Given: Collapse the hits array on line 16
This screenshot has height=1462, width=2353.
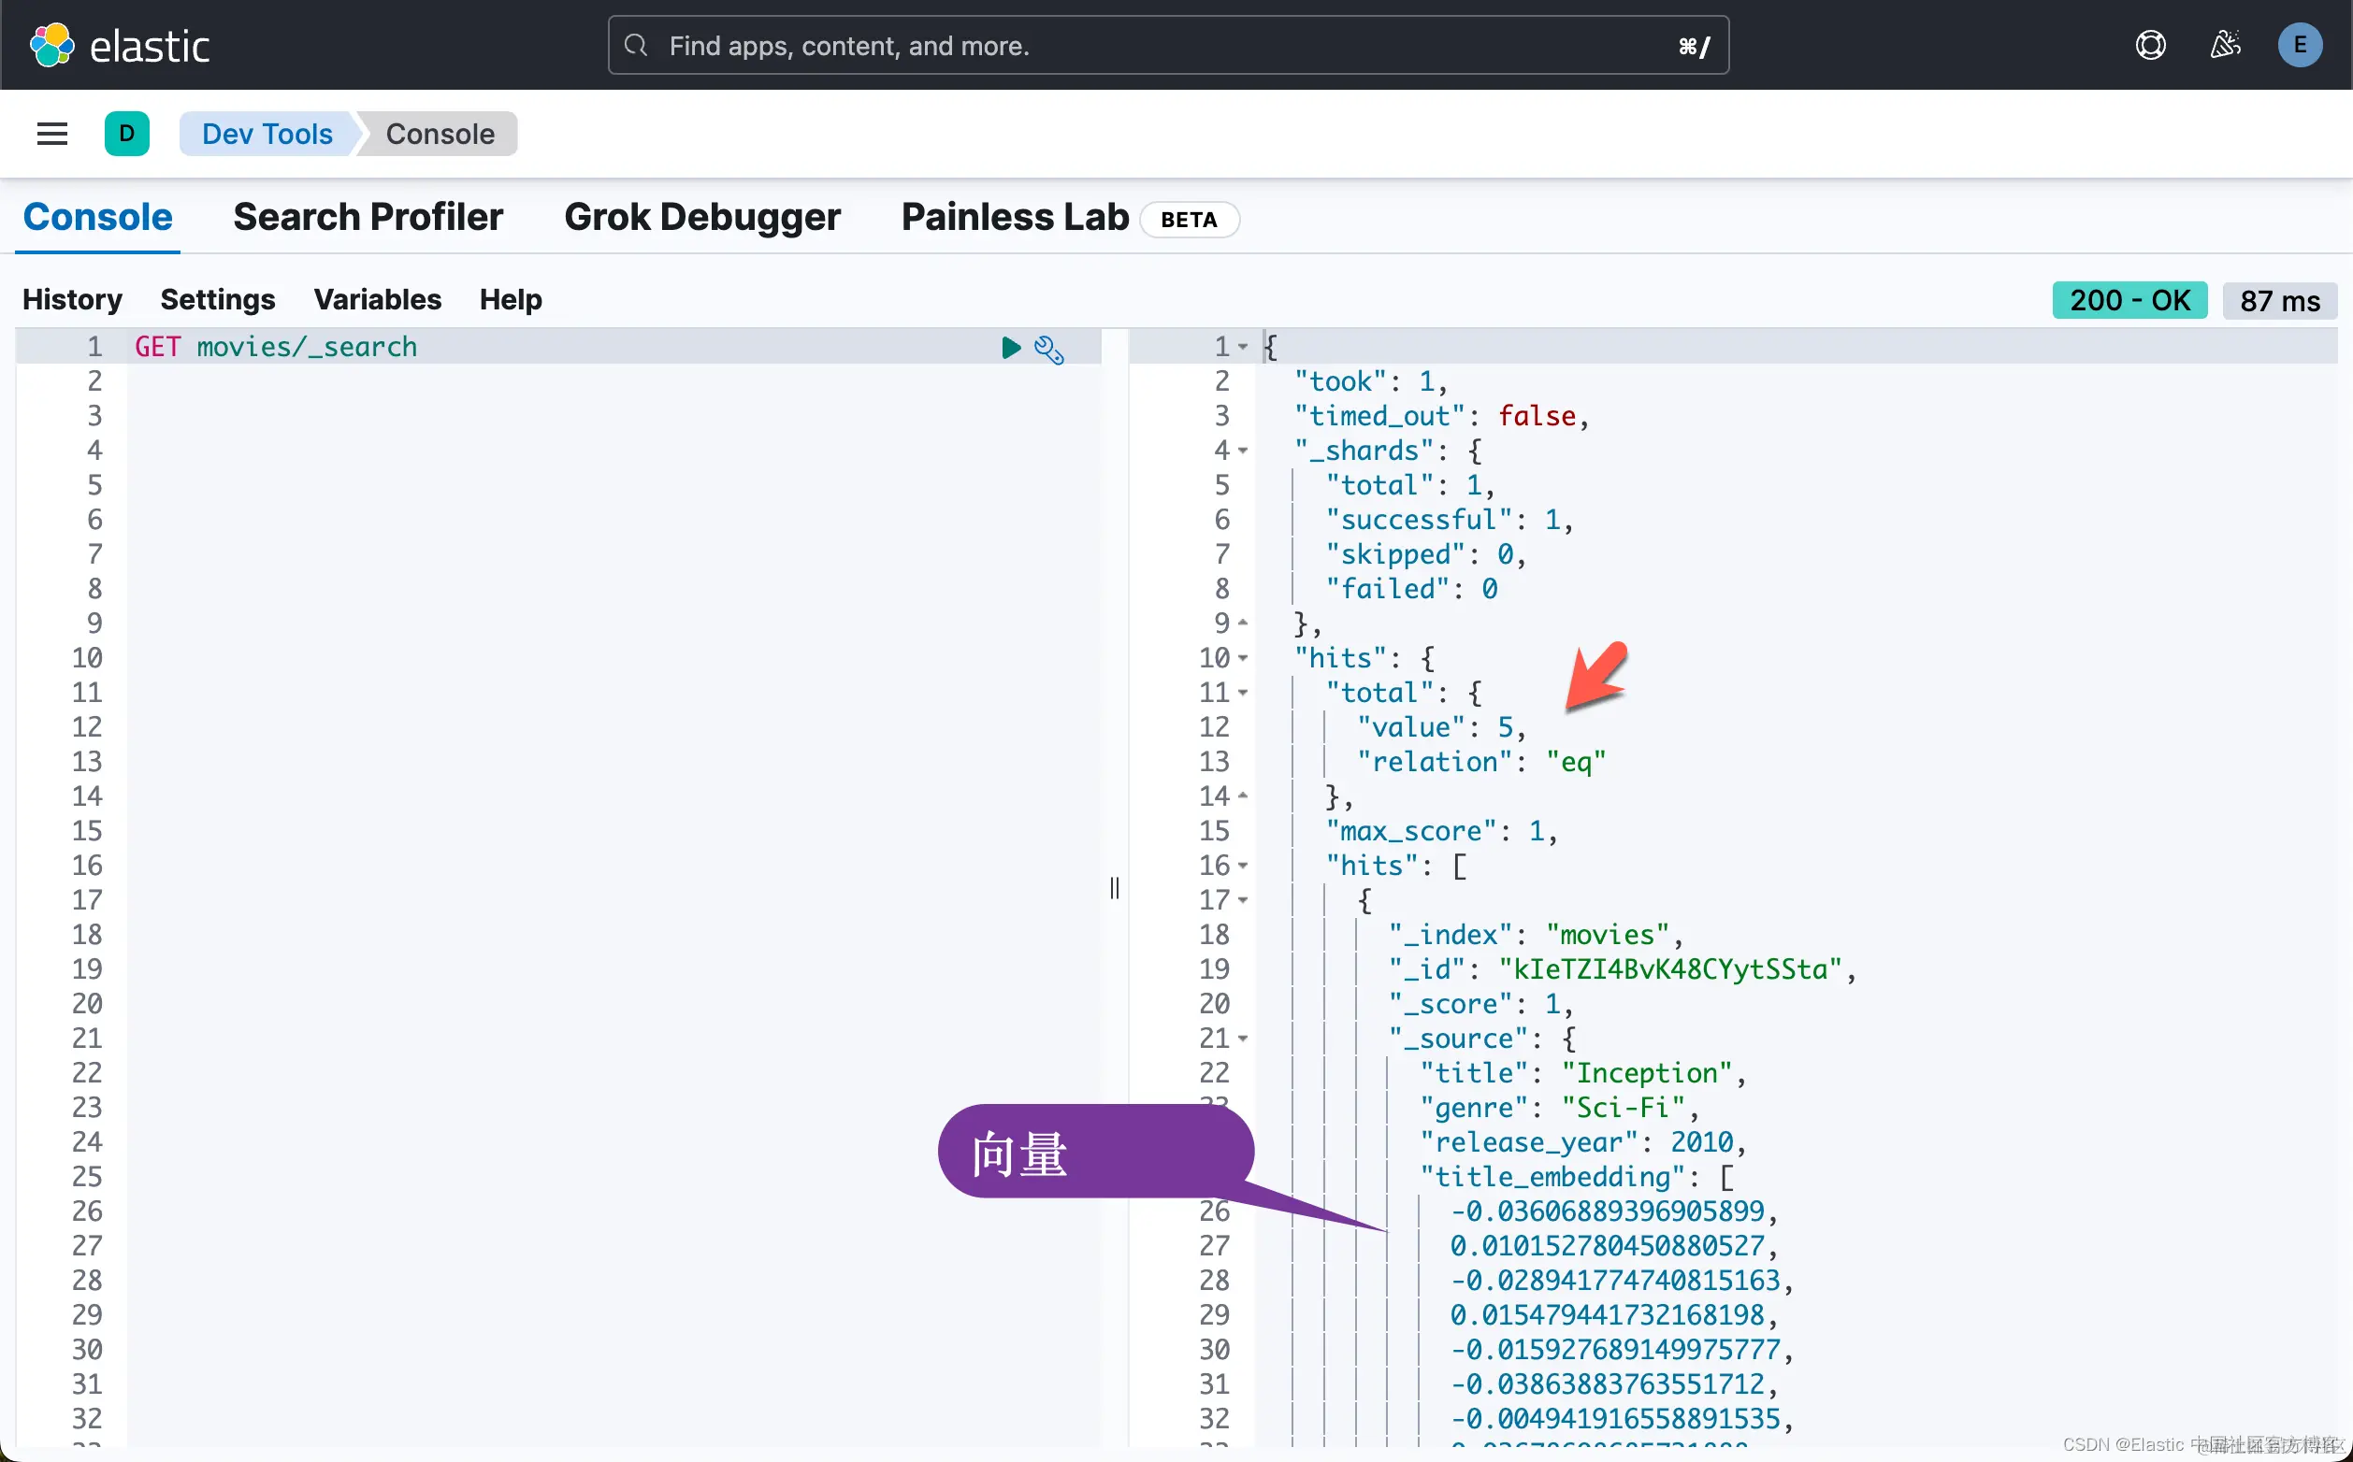Looking at the screenshot, I should 1243,867.
